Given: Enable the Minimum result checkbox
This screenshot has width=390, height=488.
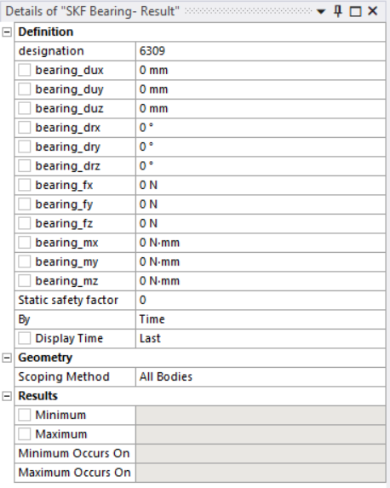Looking at the screenshot, I should [25, 415].
